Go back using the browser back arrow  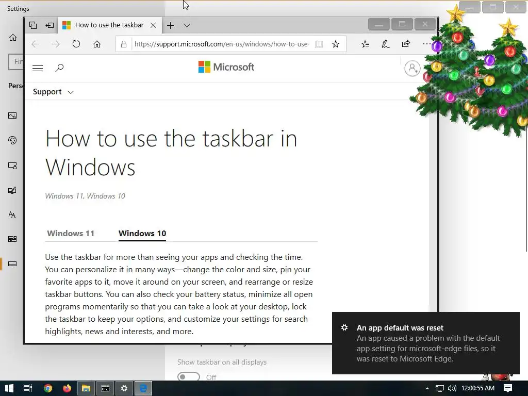(x=36, y=44)
